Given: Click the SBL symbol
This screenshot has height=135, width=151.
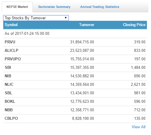Looking at the screenshot, I should click(x=8, y=93).
